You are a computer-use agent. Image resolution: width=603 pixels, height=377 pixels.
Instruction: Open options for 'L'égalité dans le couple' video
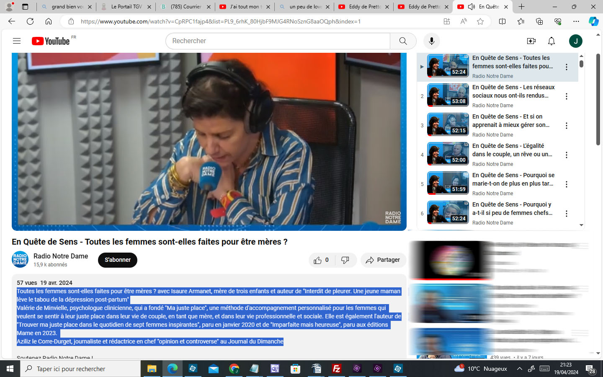tap(567, 155)
